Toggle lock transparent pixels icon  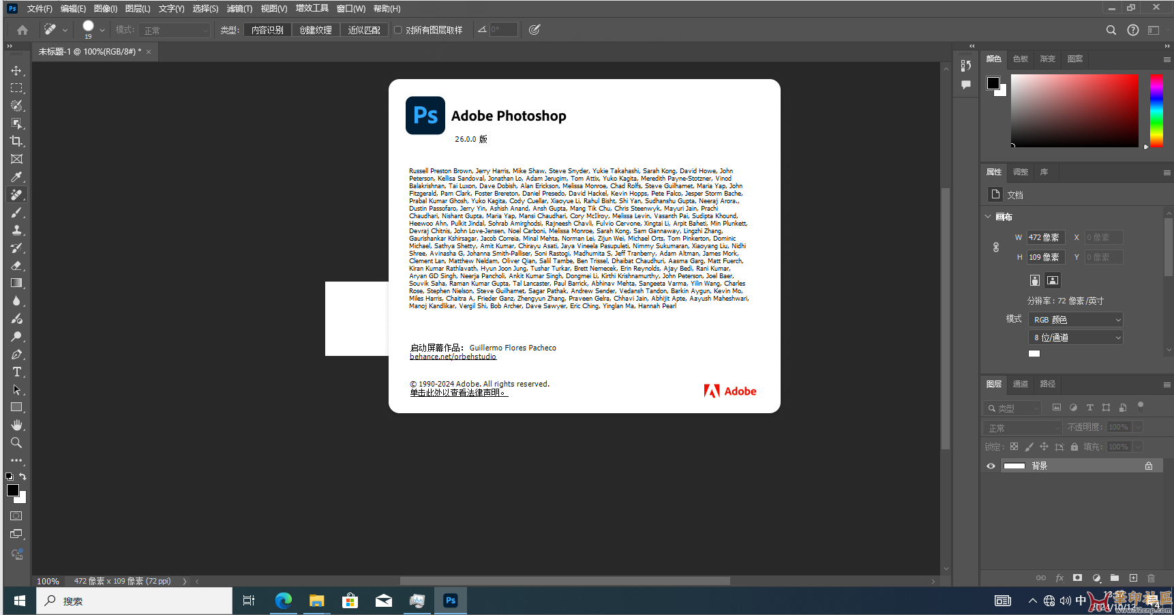pyautogui.click(x=1014, y=447)
